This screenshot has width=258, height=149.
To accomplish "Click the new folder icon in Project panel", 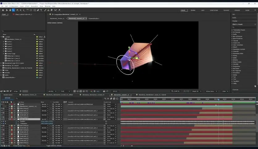I will coord(5,91).
